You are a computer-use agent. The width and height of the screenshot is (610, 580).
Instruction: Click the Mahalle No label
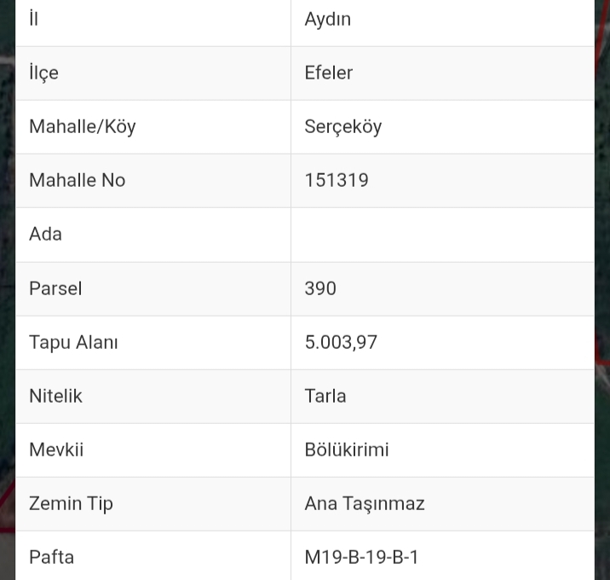coord(77,180)
